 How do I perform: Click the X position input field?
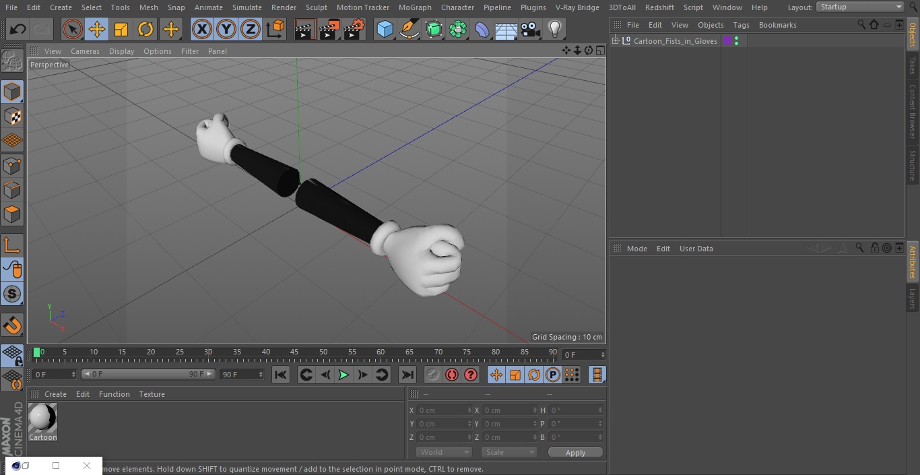[x=444, y=410]
